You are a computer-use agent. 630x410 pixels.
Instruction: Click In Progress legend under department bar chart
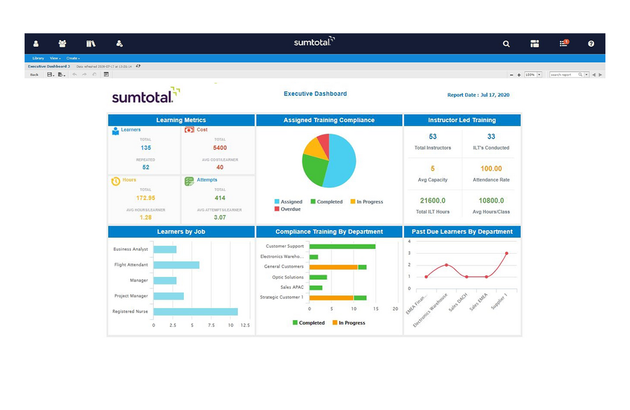[x=349, y=323]
